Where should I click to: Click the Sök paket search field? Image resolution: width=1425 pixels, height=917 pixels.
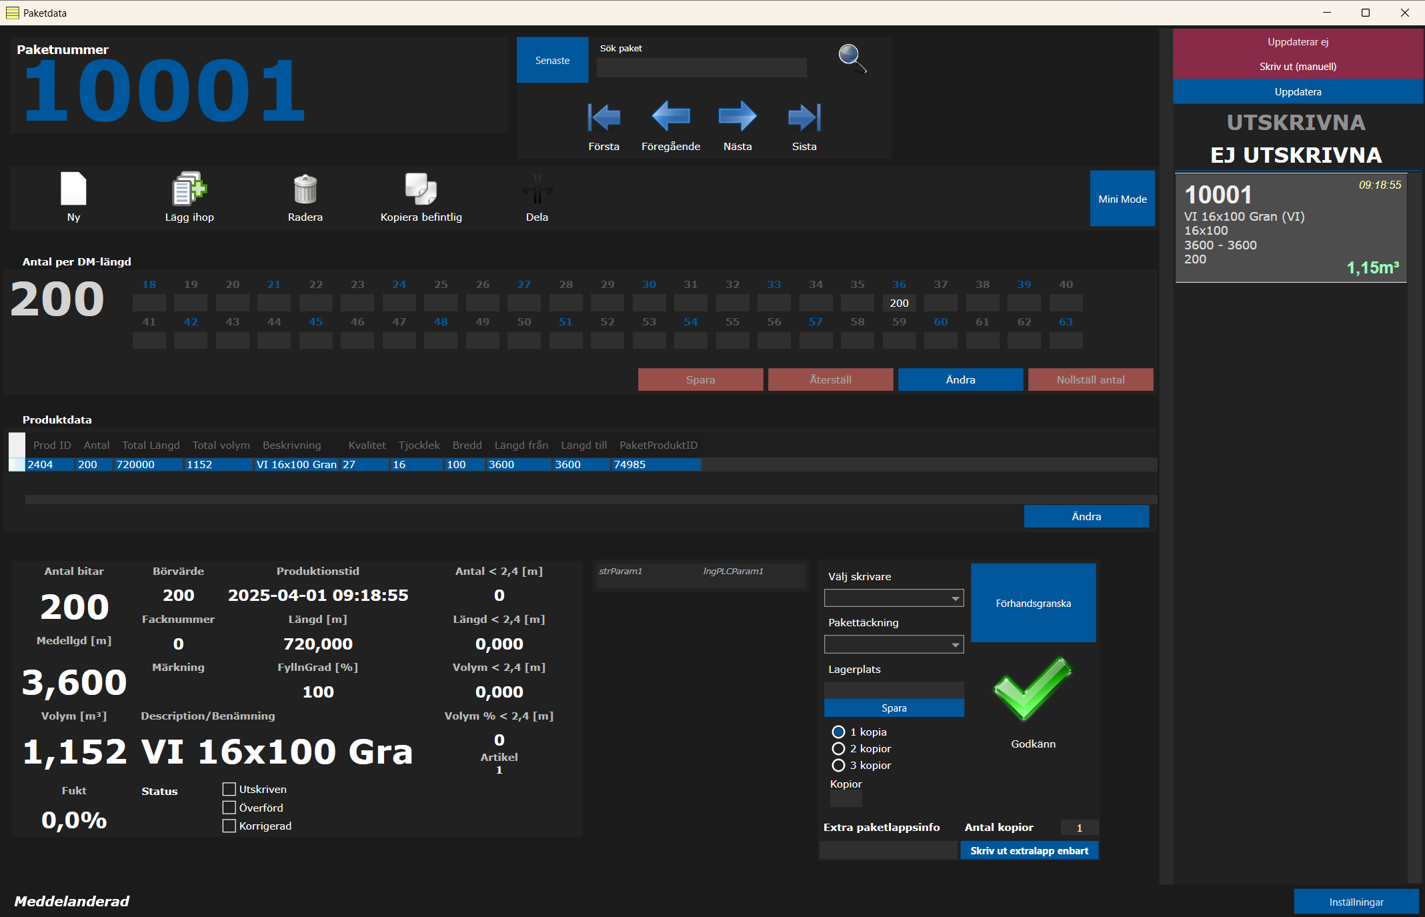tap(701, 68)
